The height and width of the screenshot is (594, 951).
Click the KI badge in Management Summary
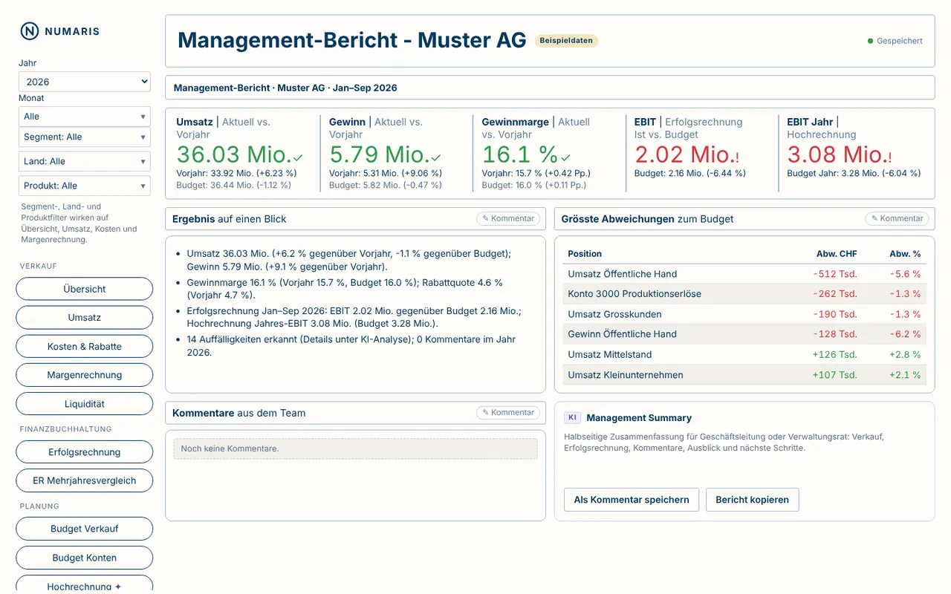(x=572, y=418)
